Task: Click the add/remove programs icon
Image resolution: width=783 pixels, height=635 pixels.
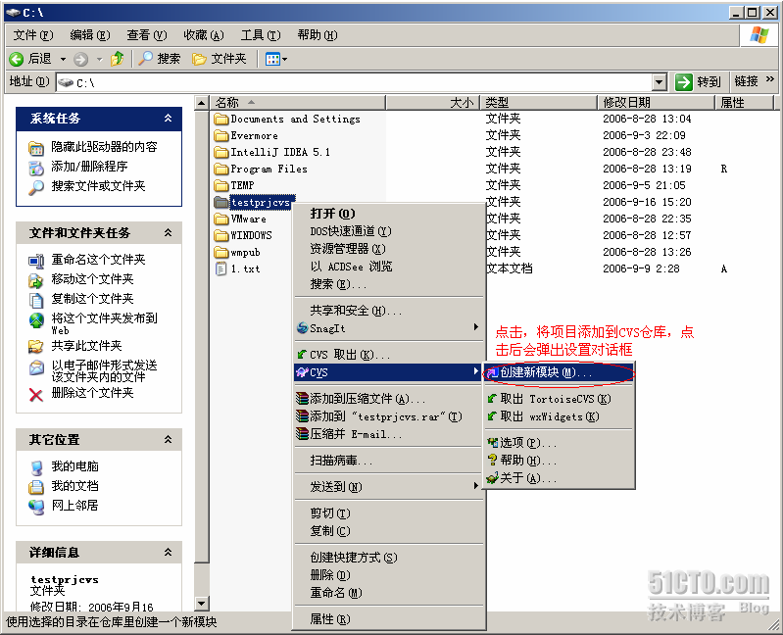Action: pos(36,168)
